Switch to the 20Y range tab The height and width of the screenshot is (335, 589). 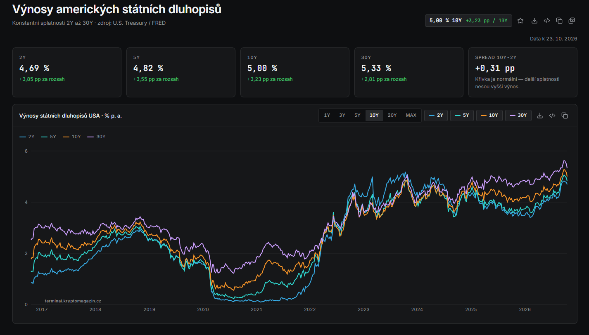pyautogui.click(x=392, y=116)
